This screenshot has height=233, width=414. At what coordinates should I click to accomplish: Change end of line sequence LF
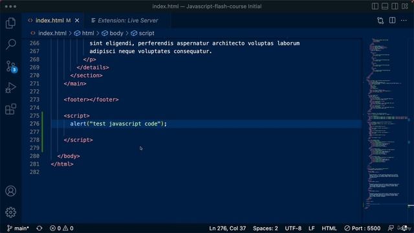pos(312,228)
